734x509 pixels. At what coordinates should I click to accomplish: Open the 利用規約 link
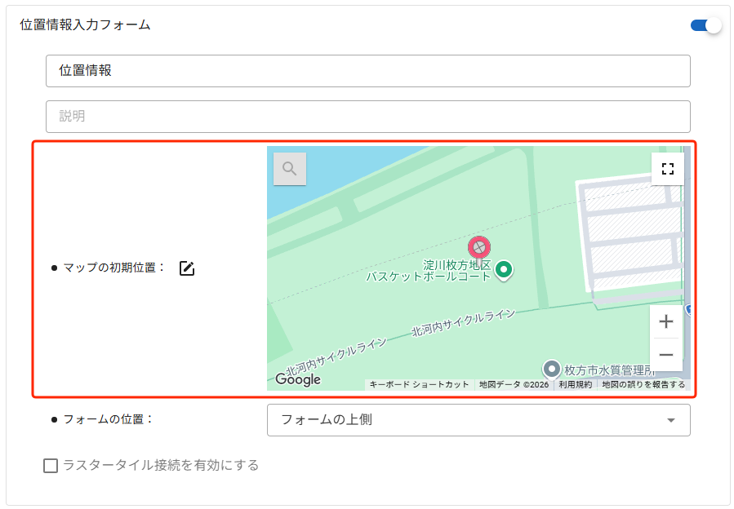pyautogui.click(x=576, y=384)
